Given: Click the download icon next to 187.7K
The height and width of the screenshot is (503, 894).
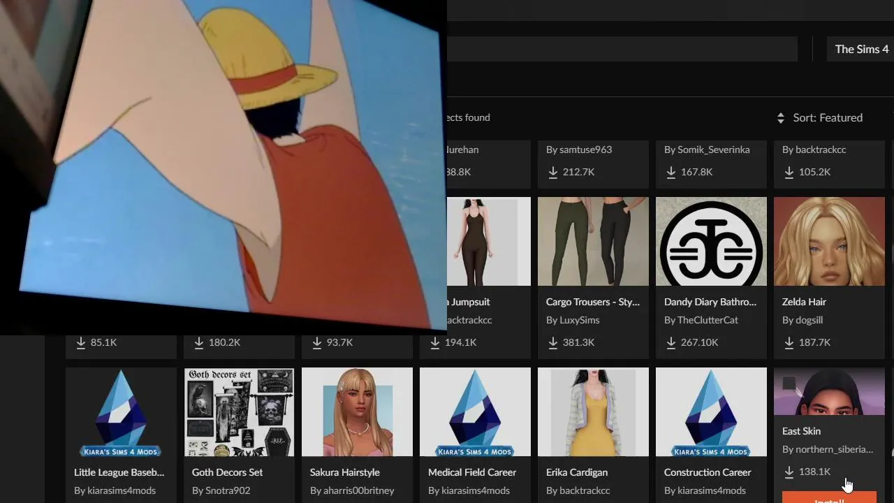Looking at the screenshot, I should coord(789,342).
